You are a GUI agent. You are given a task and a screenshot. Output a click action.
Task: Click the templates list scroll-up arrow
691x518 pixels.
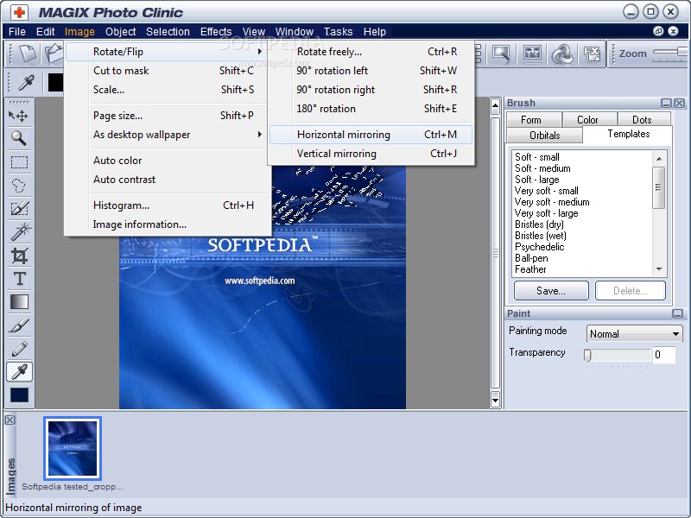659,159
